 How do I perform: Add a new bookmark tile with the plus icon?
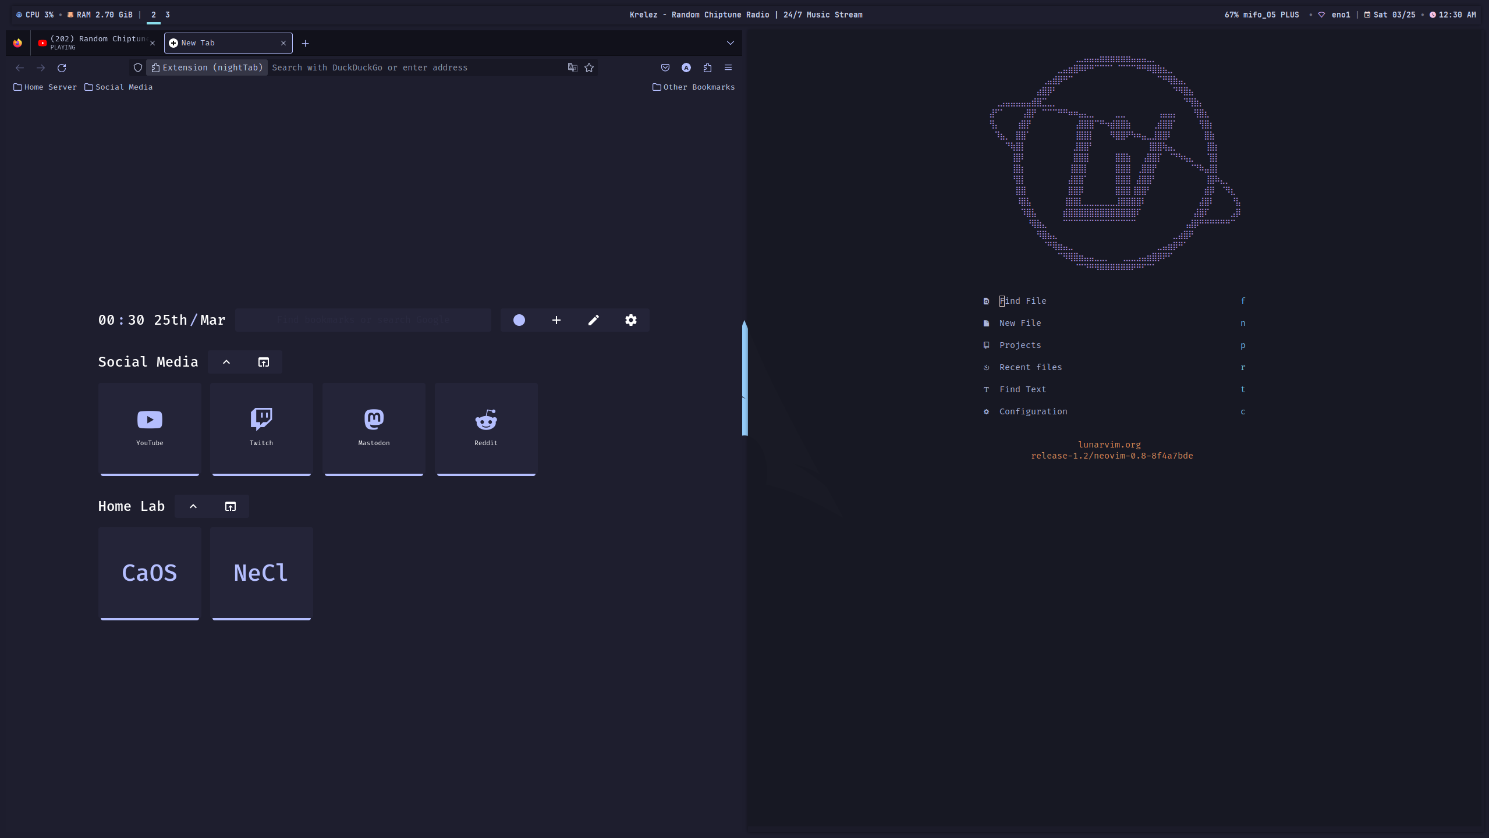tap(556, 319)
